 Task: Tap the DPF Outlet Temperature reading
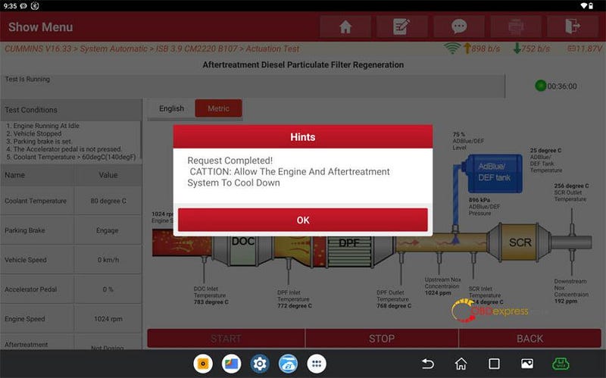pyautogui.click(x=394, y=298)
